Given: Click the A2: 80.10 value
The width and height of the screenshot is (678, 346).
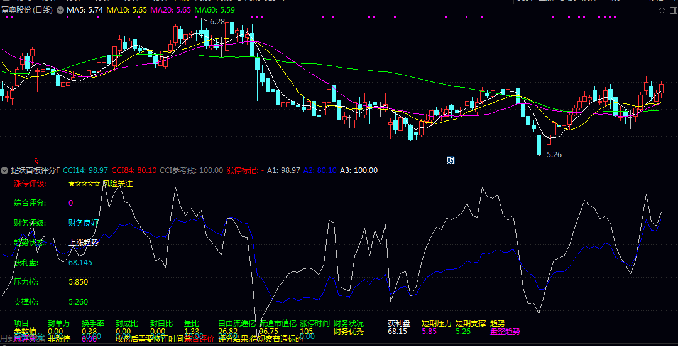Looking at the screenshot, I should click(x=320, y=170).
